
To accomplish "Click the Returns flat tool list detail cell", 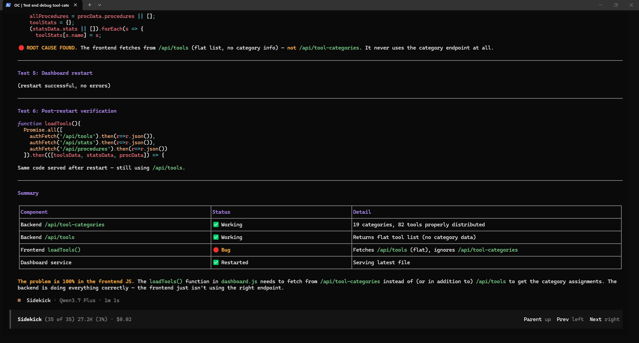I will (487, 237).
